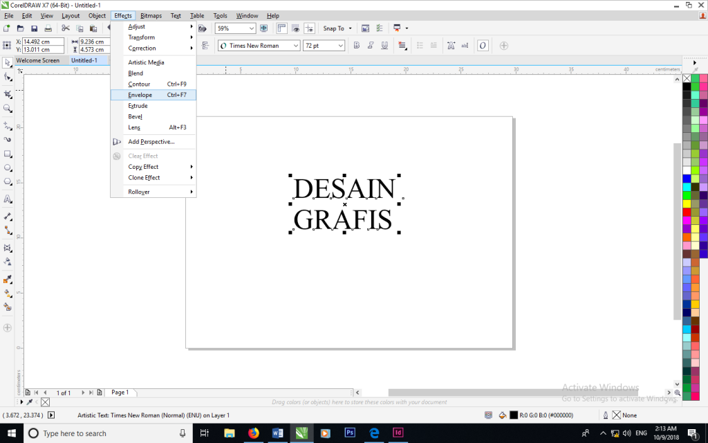Switch to the Welcome Screen tab
This screenshot has width=708, height=443.
click(x=37, y=60)
